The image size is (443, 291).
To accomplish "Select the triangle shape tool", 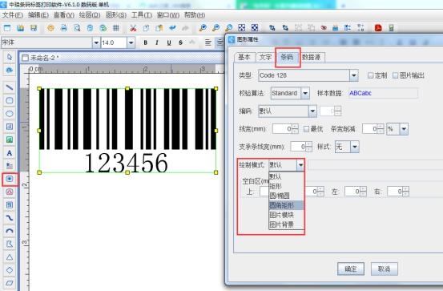I will coord(10,257).
